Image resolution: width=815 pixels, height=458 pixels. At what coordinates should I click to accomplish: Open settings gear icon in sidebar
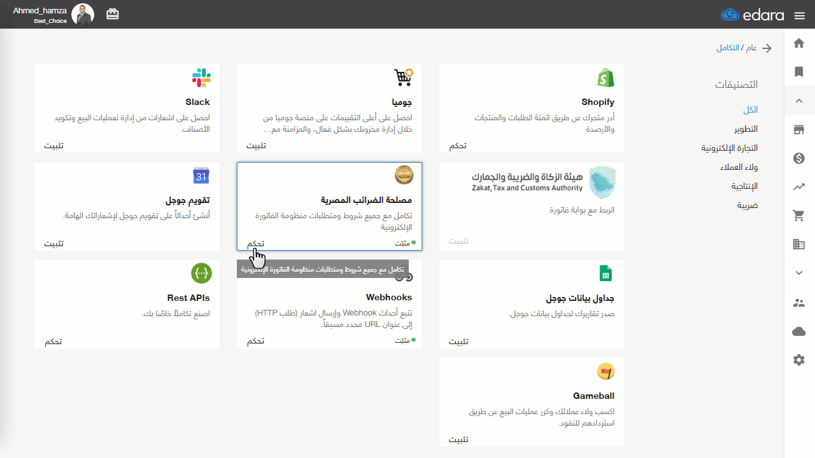tap(799, 360)
